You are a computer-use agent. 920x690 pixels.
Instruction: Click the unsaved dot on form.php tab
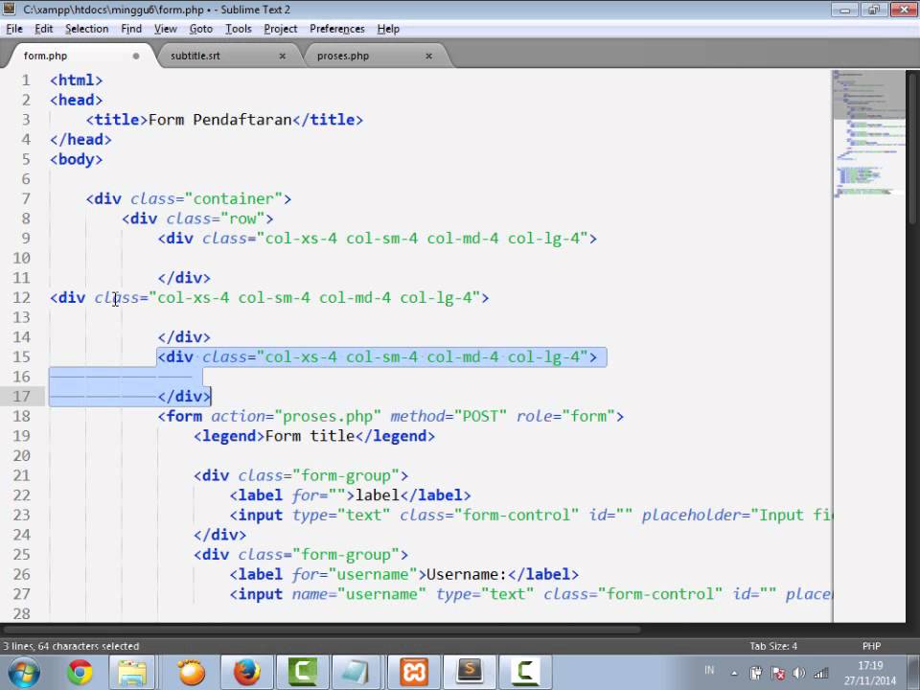pos(136,56)
